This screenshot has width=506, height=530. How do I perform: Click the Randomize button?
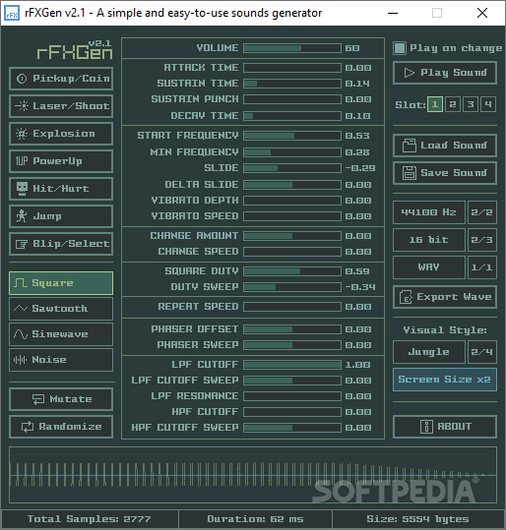click(x=61, y=427)
